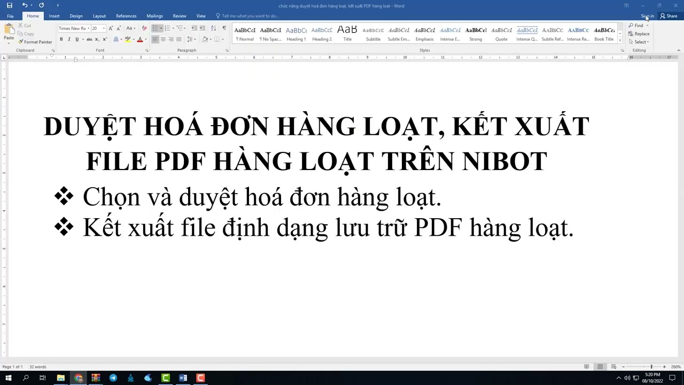
Task: Click the 32 words count in status bar
Action: [38, 367]
